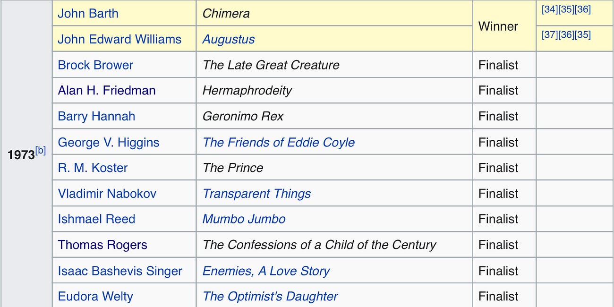Image resolution: width=614 pixels, height=307 pixels.
Task: Open The Optimist's Daughter link
Action: (270, 296)
